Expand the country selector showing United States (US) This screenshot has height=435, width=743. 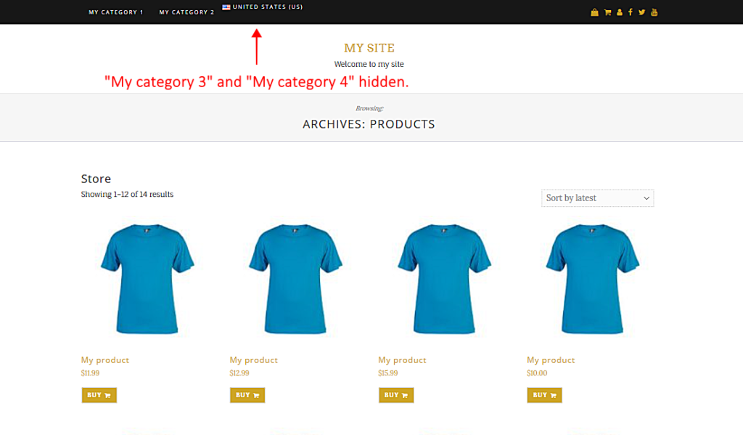pyautogui.click(x=263, y=7)
